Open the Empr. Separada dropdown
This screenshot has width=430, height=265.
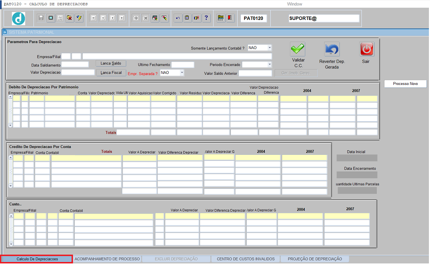pos(181,72)
